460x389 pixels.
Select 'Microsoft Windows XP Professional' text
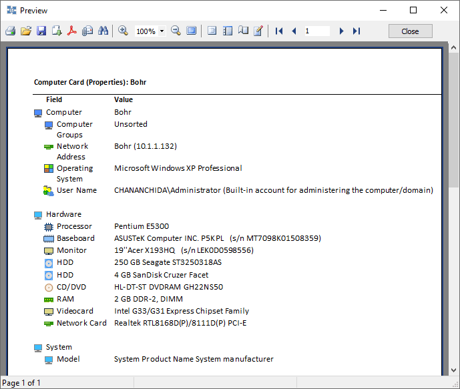(x=178, y=168)
